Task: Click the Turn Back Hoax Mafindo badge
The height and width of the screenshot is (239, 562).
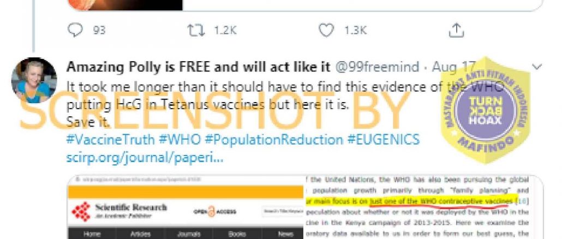Action: 485,109
